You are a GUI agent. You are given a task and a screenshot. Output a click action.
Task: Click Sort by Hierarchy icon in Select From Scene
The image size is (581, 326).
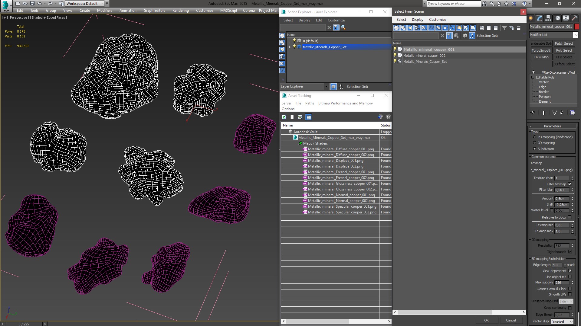[472, 36]
